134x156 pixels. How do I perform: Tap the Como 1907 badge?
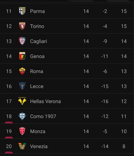click(x=22, y=116)
